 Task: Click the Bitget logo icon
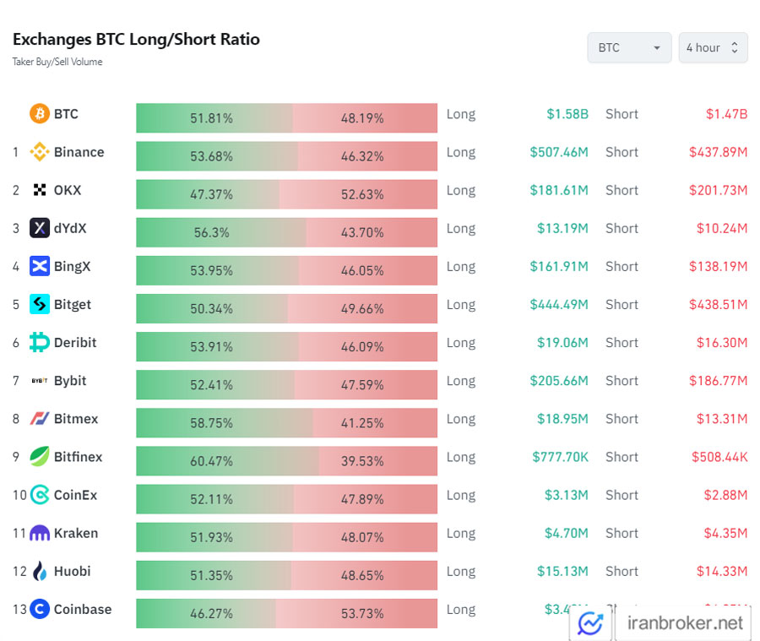(x=40, y=304)
